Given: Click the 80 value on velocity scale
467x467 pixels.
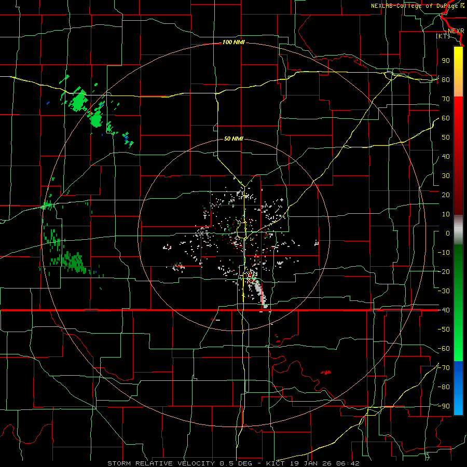Looking at the screenshot, I should [x=446, y=79].
